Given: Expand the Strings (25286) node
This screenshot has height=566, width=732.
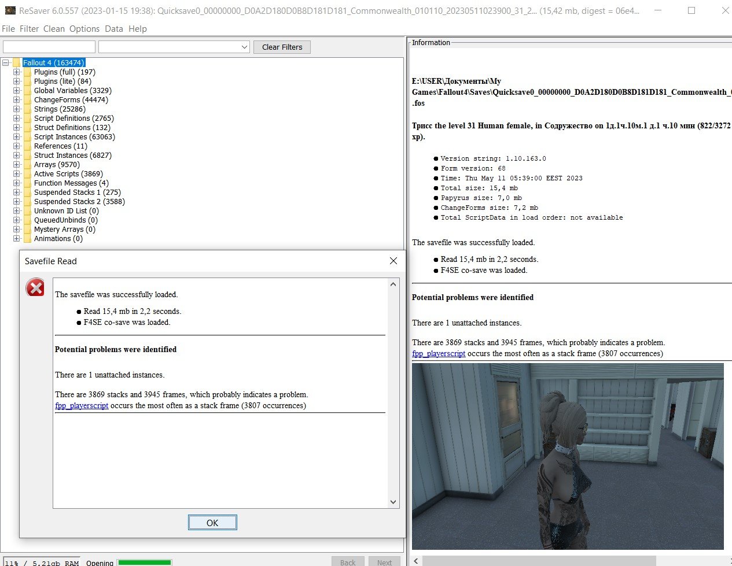Looking at the screenshot, I should pos(17,109).
